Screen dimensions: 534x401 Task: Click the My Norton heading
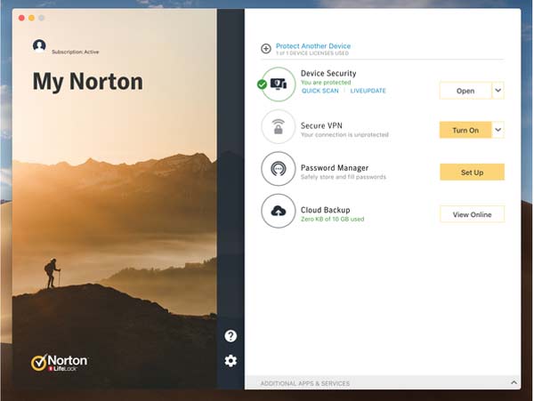88,82
